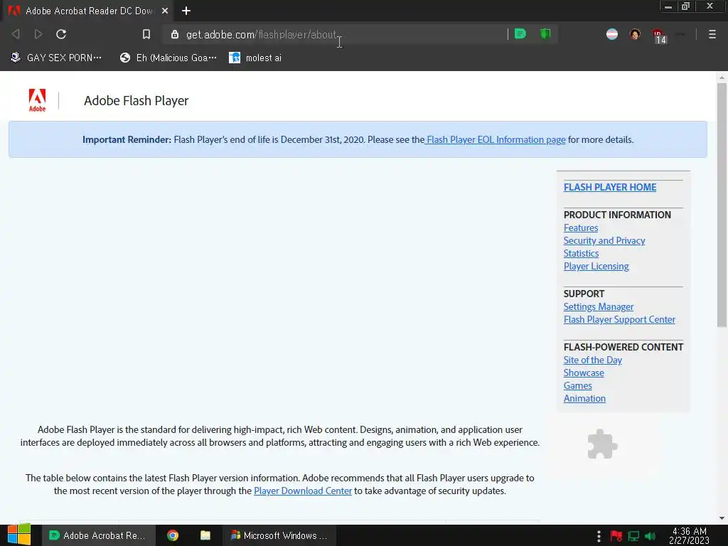Click the FLASH-POWERED CONTENT sidebar heading
This screenshot has height=546, width=728.
point(623,347)
